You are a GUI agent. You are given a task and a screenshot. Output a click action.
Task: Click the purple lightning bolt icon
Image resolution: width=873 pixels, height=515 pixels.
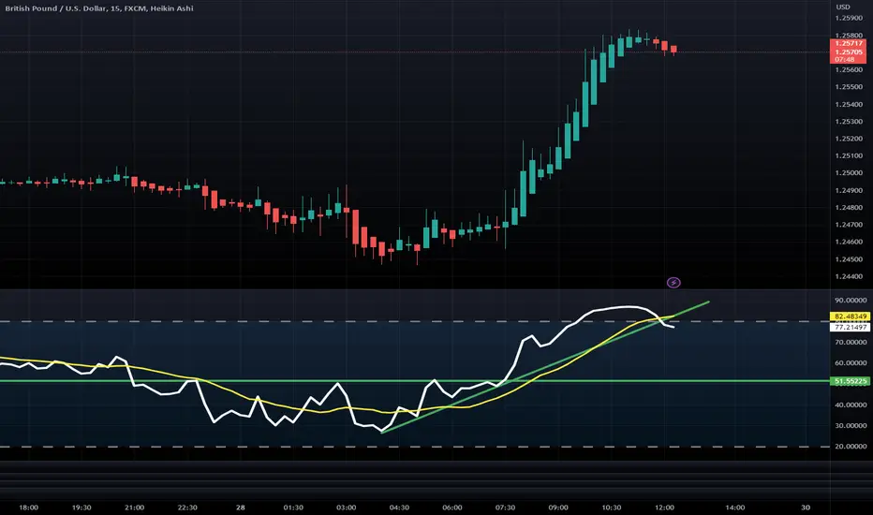[673, 281]
